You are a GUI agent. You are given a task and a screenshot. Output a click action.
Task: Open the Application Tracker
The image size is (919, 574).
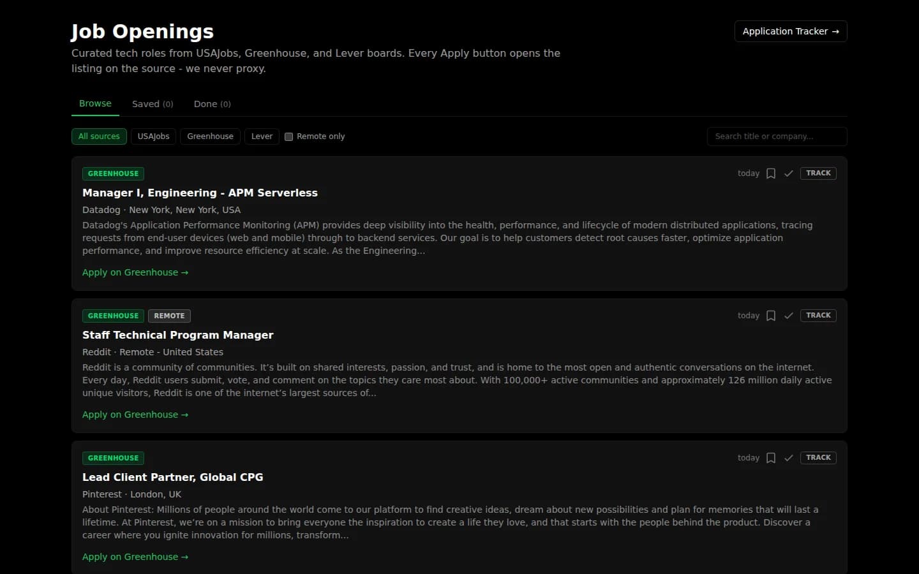point(791,31)
